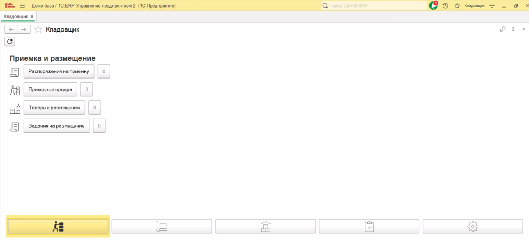The height and width of the screenshot is (242, 529).
Task: Get a link to this form
Action: coord(502,29)
